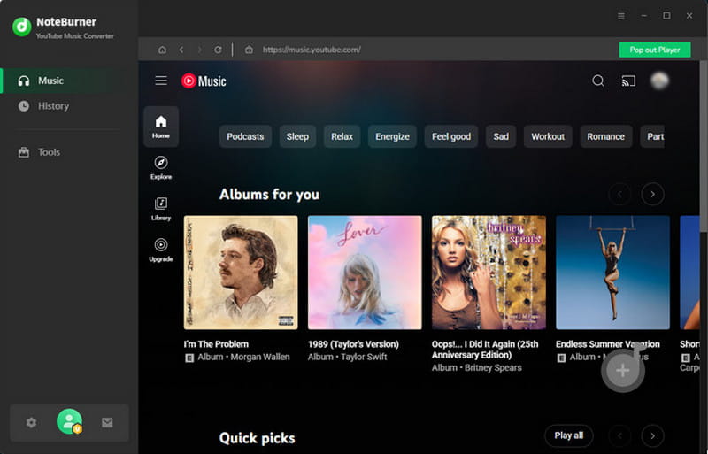
Task: Open the Lover pink album cover
Action: click(x=365, y=273)
